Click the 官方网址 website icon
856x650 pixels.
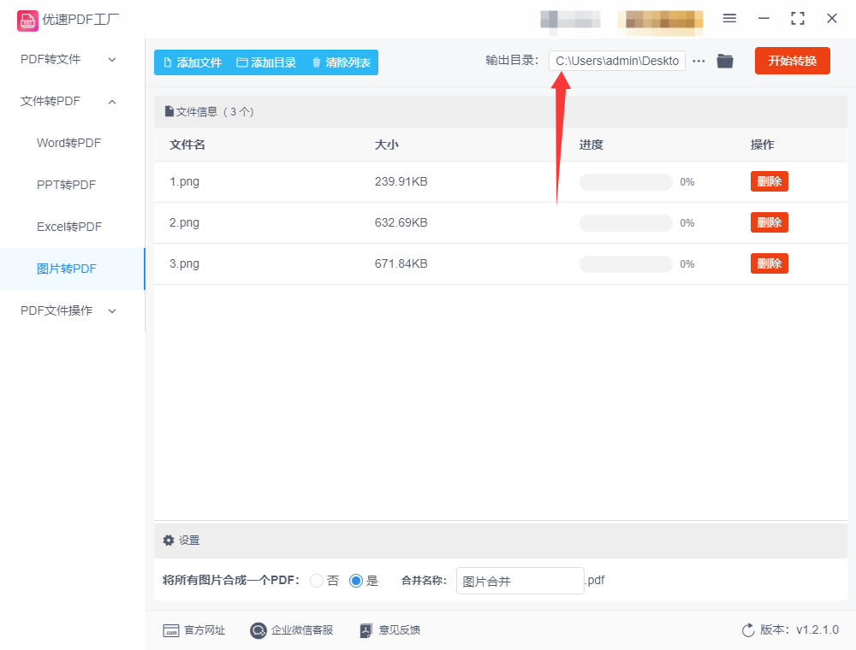pos(171,631)
